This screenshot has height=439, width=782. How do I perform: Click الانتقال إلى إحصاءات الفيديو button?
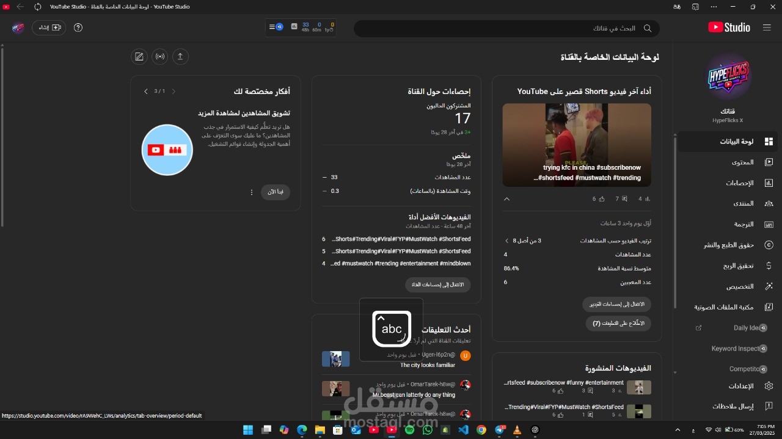tap(616, 304)
